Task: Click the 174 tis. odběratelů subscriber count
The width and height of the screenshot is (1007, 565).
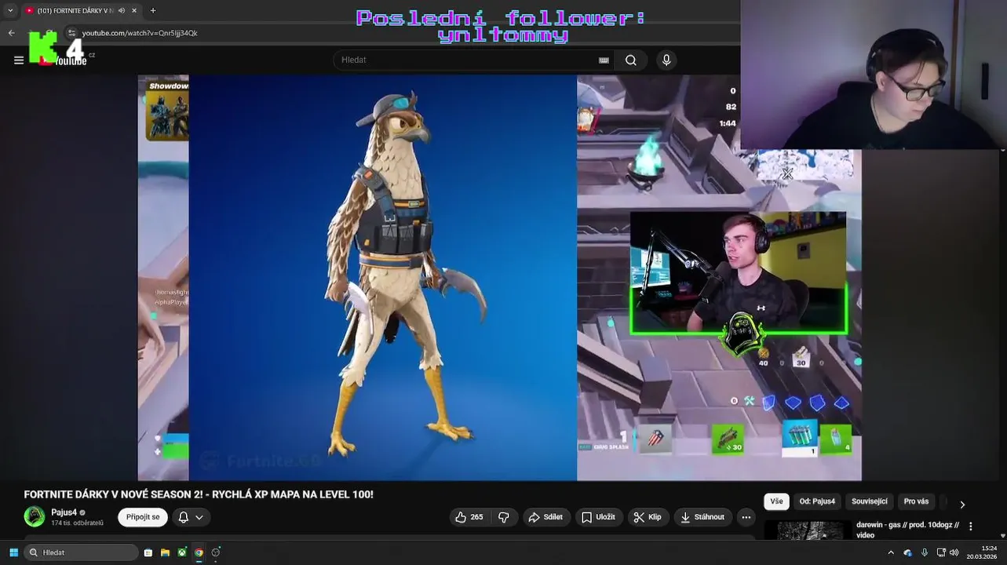Action: click(77, 523)
